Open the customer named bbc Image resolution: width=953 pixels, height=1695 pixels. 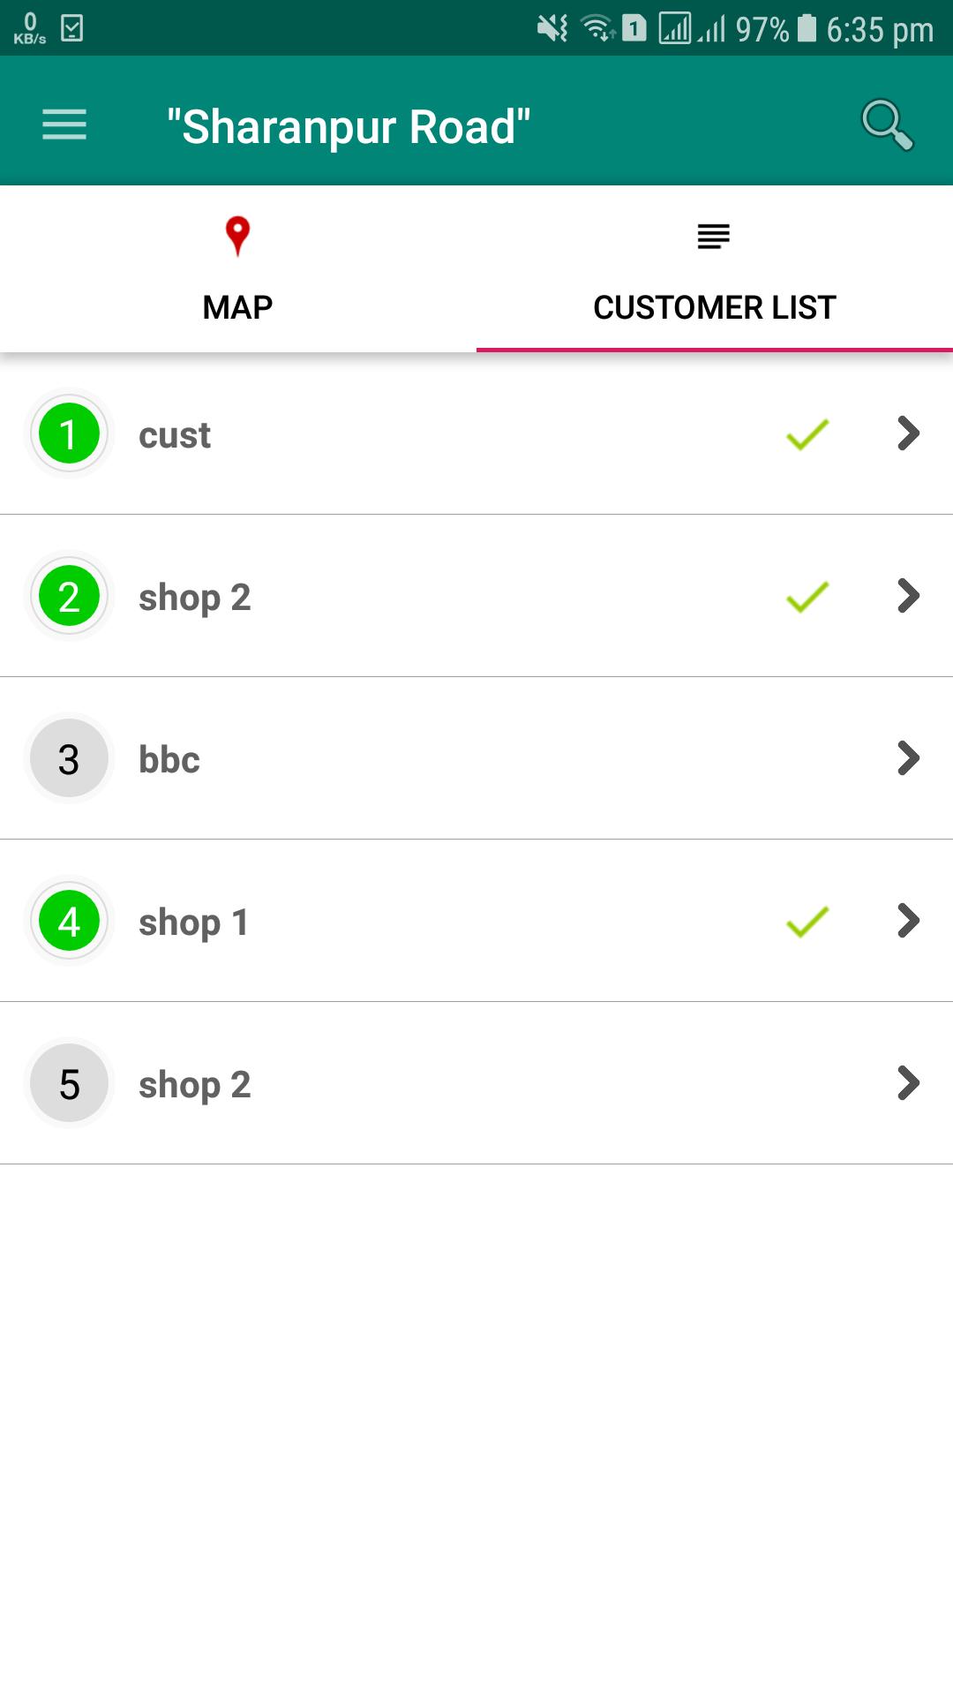(x=476, y=758)
